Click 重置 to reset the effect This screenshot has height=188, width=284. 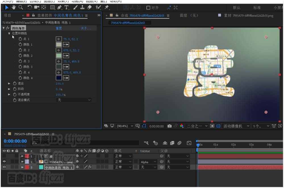click(59, 28)
